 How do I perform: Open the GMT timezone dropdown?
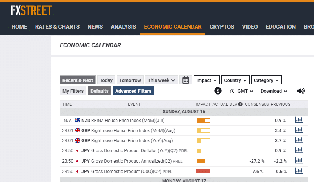pyautogui.click(x=242, y=91)
